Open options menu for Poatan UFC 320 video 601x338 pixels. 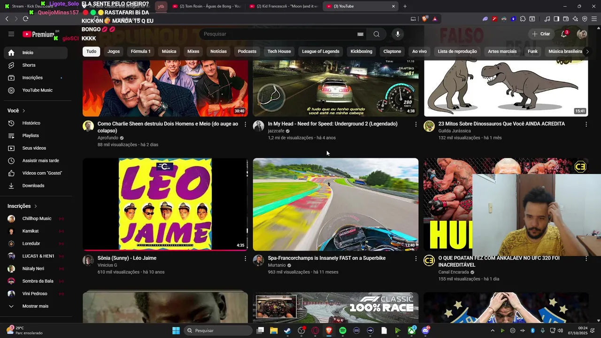[586, 259]
